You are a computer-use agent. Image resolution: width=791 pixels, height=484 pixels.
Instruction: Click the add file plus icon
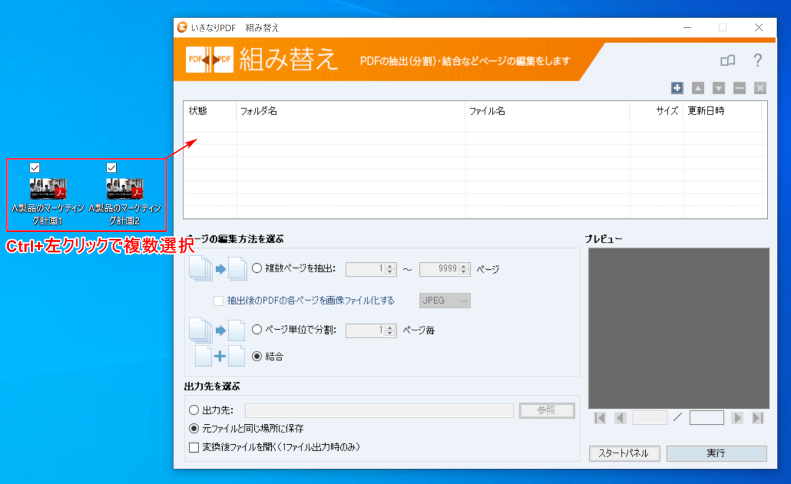point(677,88)
